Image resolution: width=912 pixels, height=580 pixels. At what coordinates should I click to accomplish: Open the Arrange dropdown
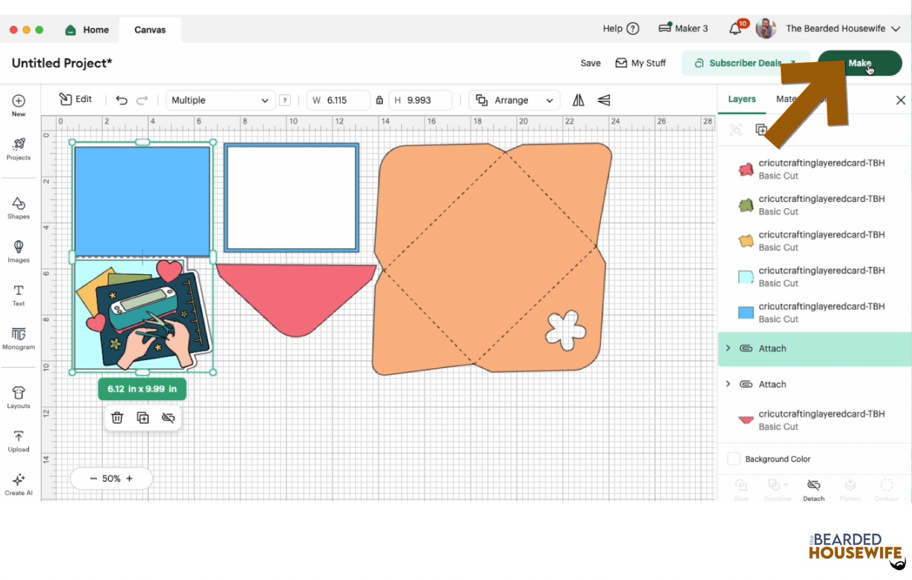click(x=514, y=100)
